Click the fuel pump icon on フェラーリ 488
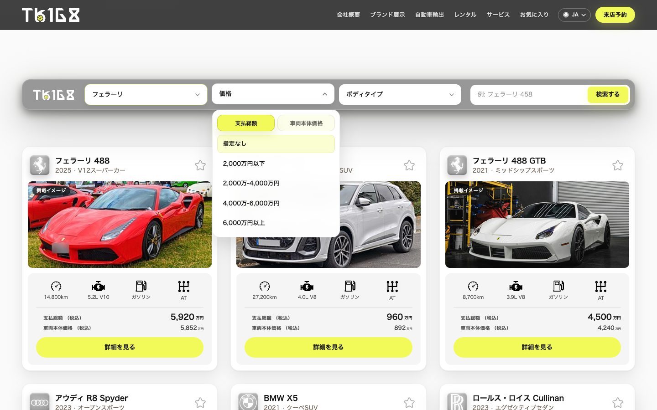 click(141, 286)
